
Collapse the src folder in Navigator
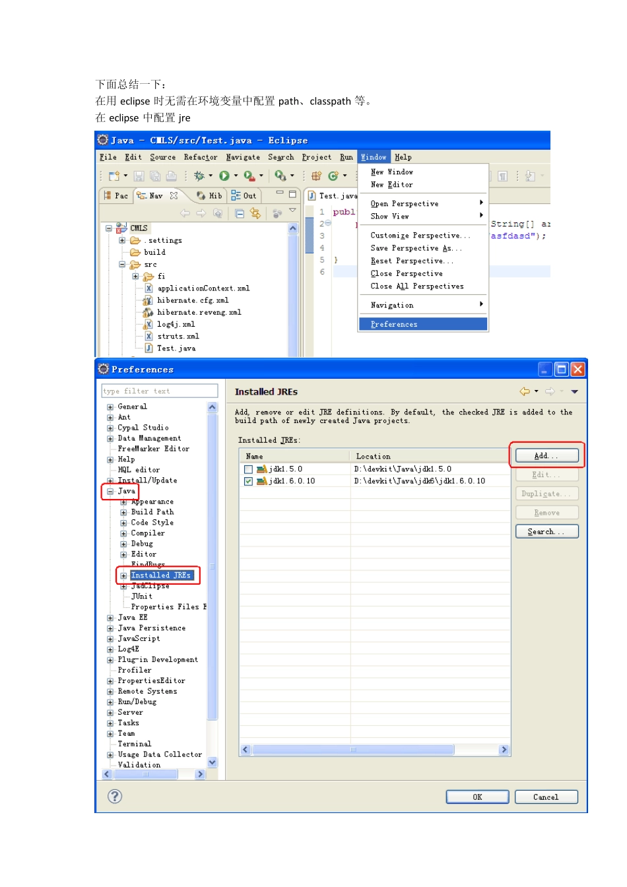pos(122,264)
